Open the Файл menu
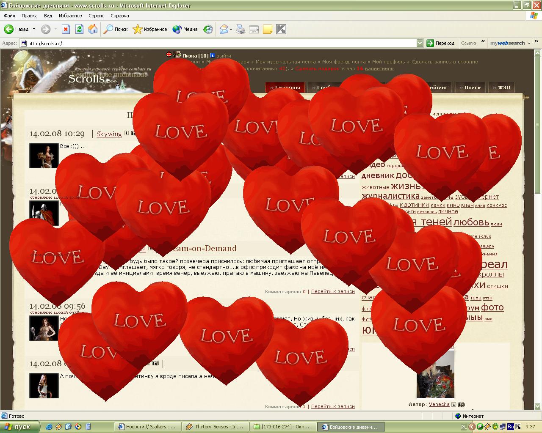The width and height of the screenshot is (542, 433). coord(9,16)
